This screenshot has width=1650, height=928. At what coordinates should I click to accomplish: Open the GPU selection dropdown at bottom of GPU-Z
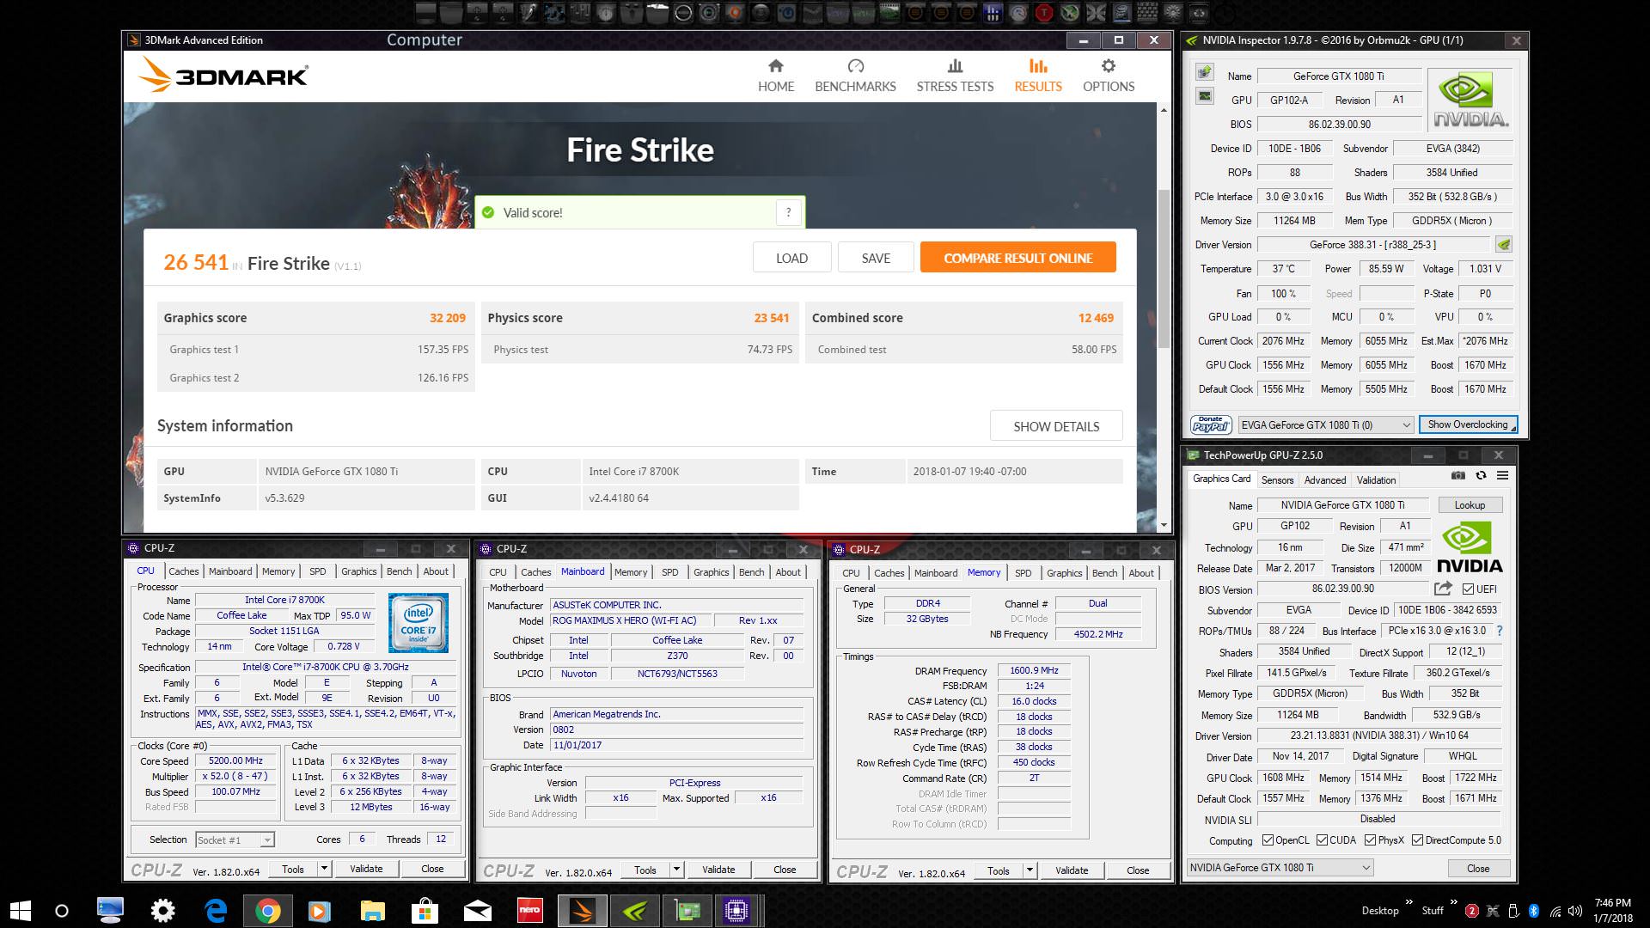tap(1280, 868)
